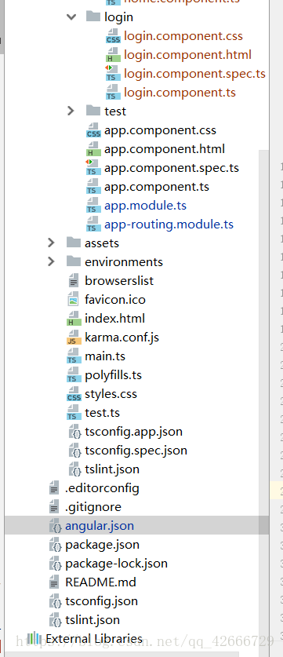Click the CSS icon of login.component.css

(113, 36)
